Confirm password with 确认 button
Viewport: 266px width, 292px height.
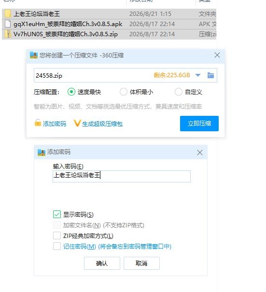[x=102, y=263]
